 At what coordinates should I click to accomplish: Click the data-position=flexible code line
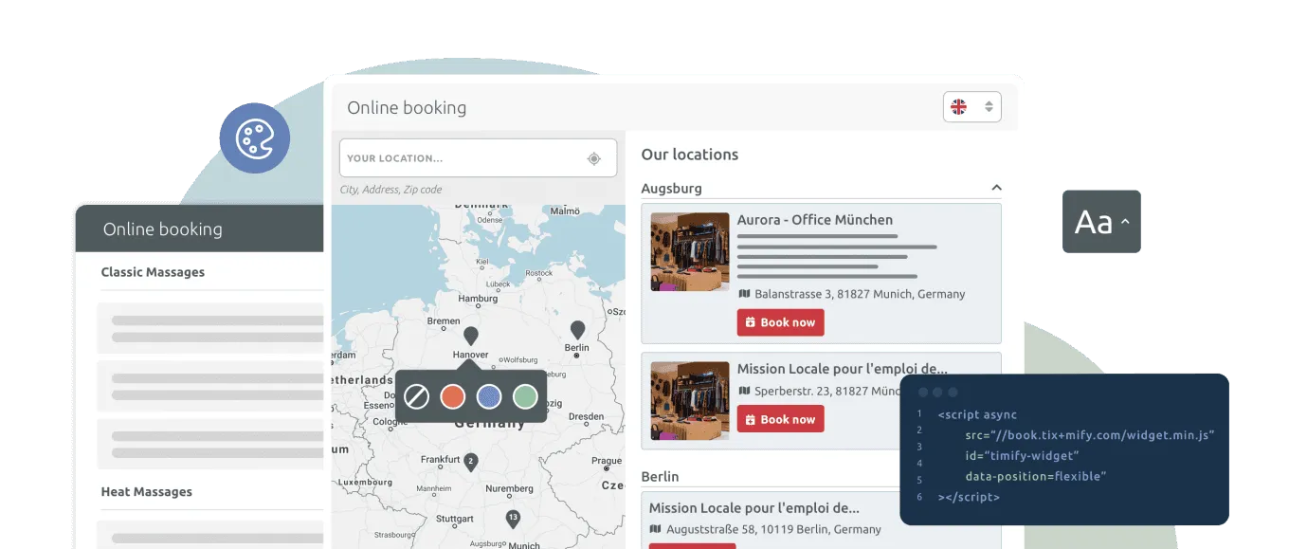(x=1036, y=476)
